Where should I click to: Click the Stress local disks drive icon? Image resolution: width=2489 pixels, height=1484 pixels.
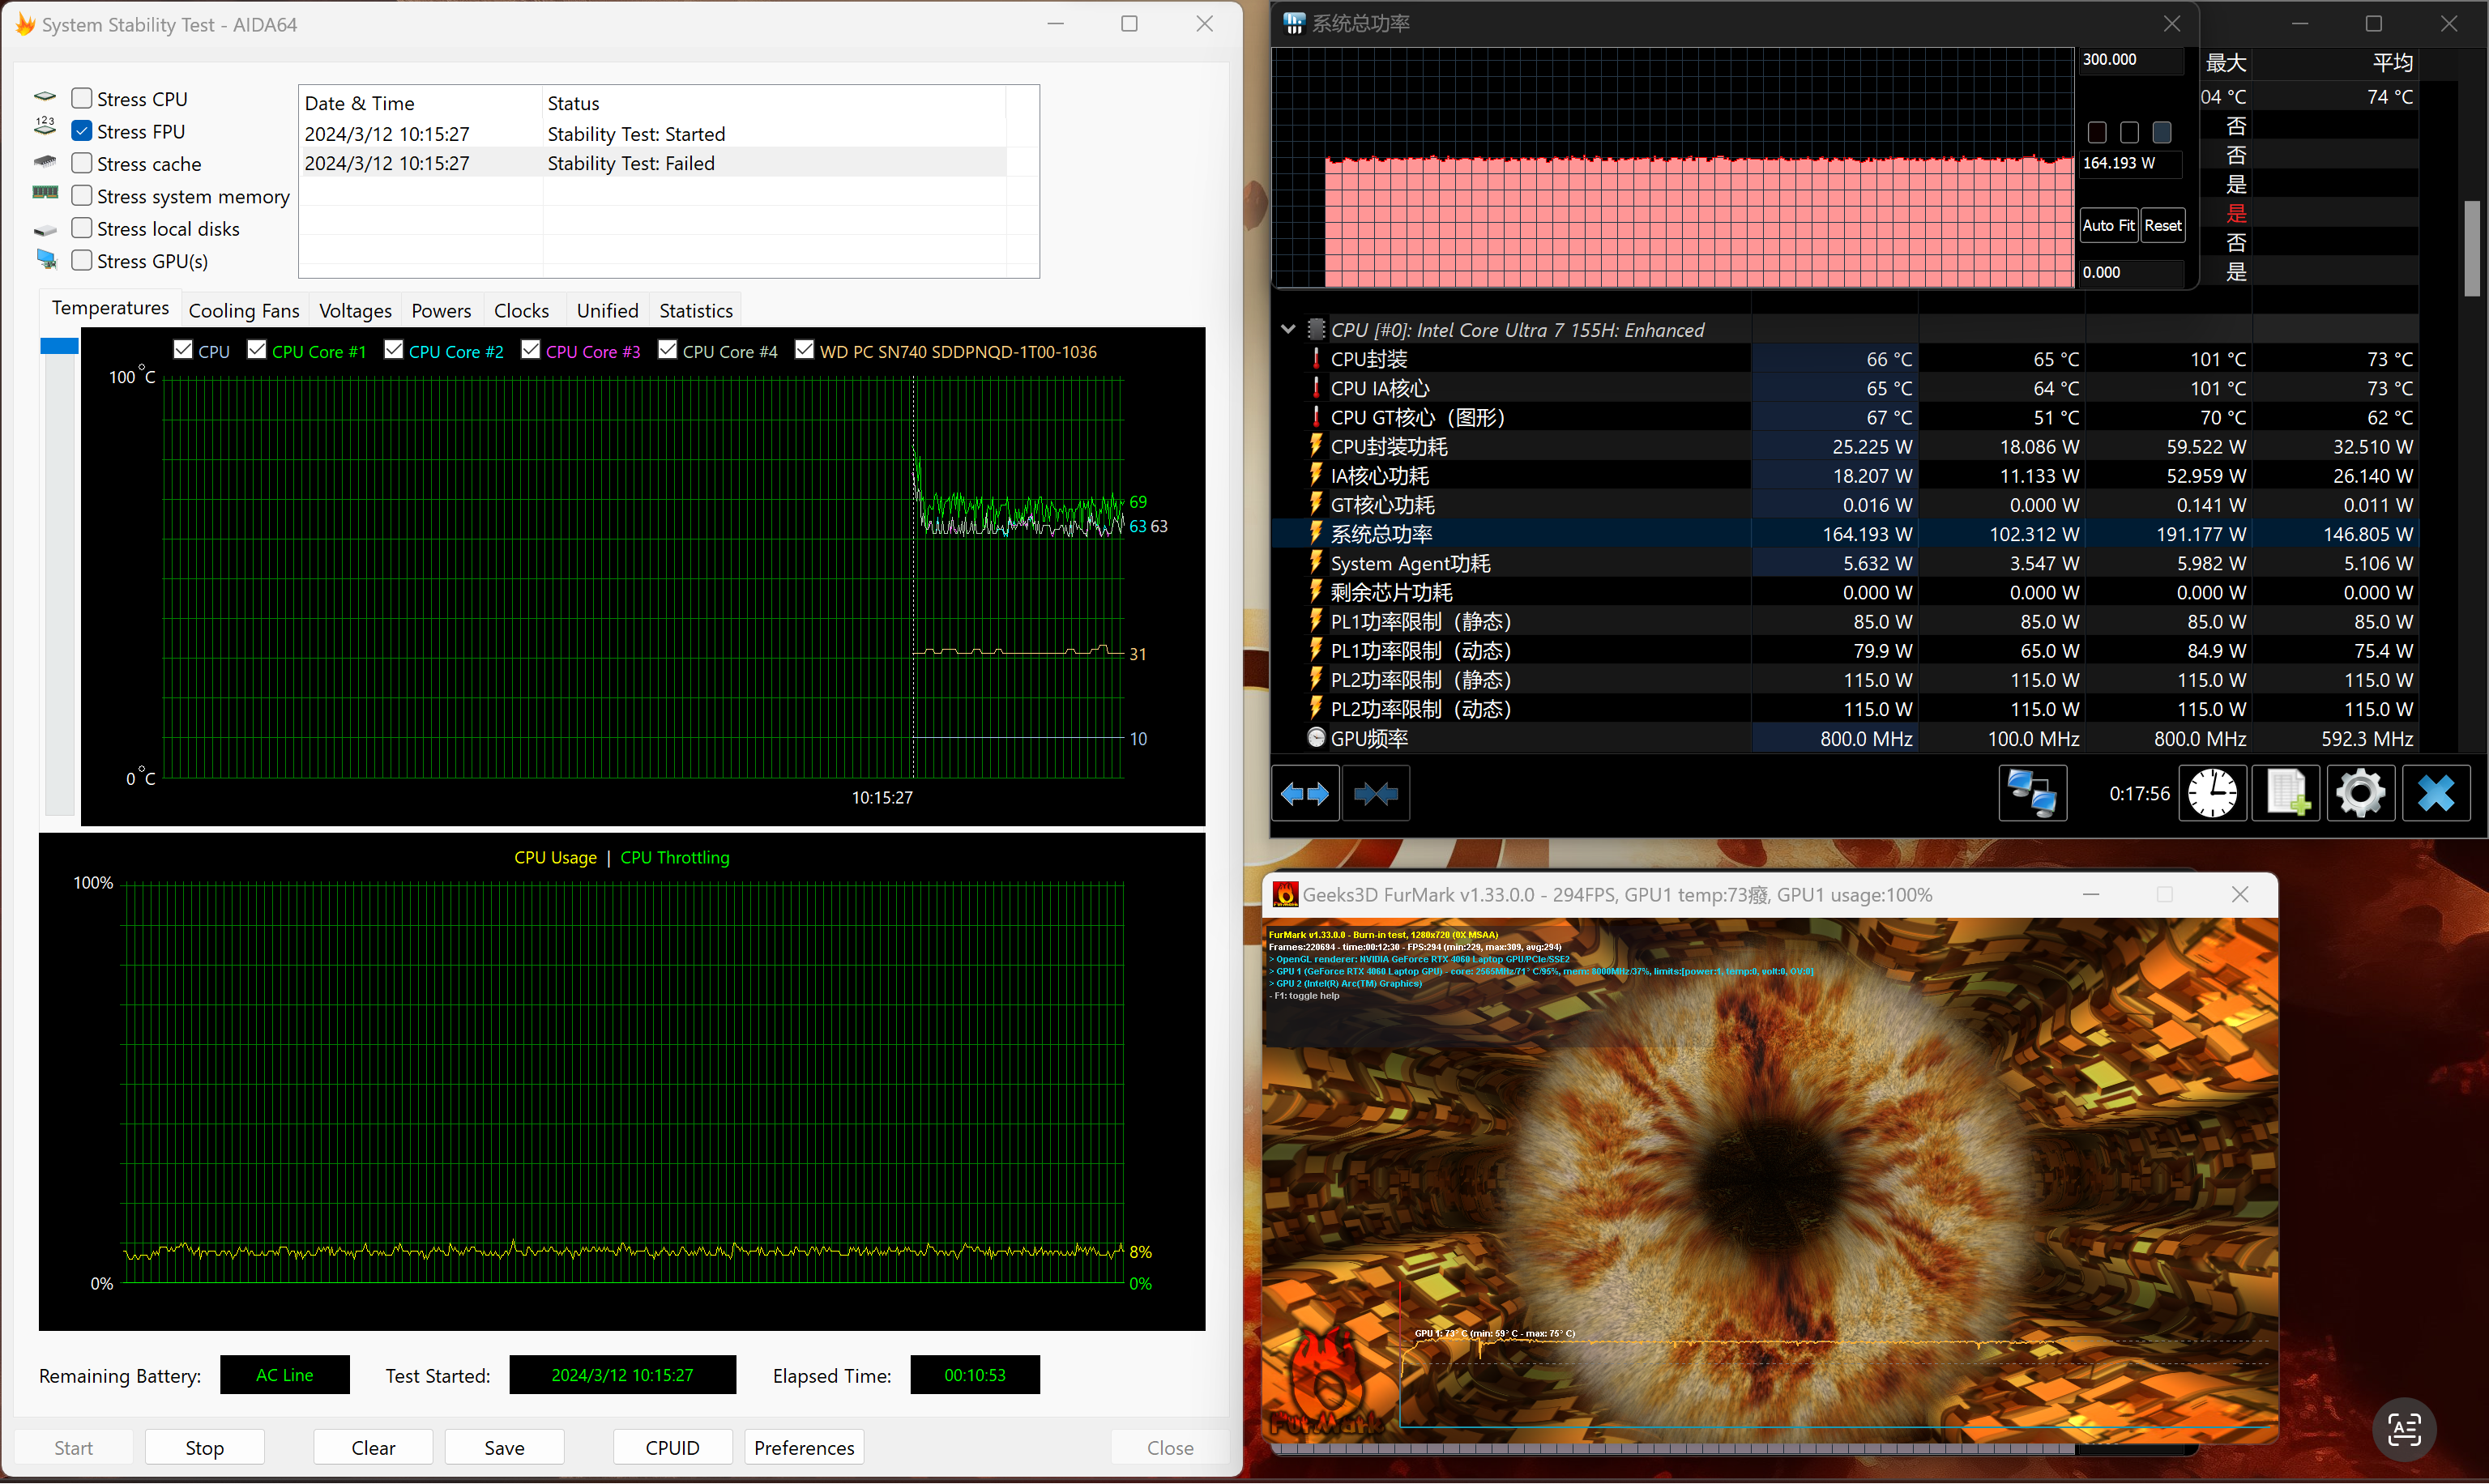click(x=45, y=230)
